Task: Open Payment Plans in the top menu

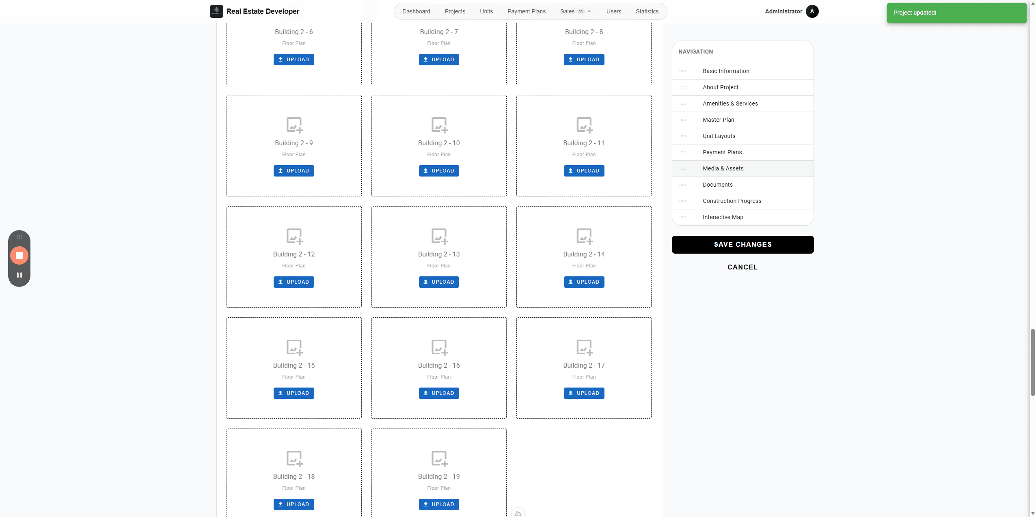Action: point(526,11)
